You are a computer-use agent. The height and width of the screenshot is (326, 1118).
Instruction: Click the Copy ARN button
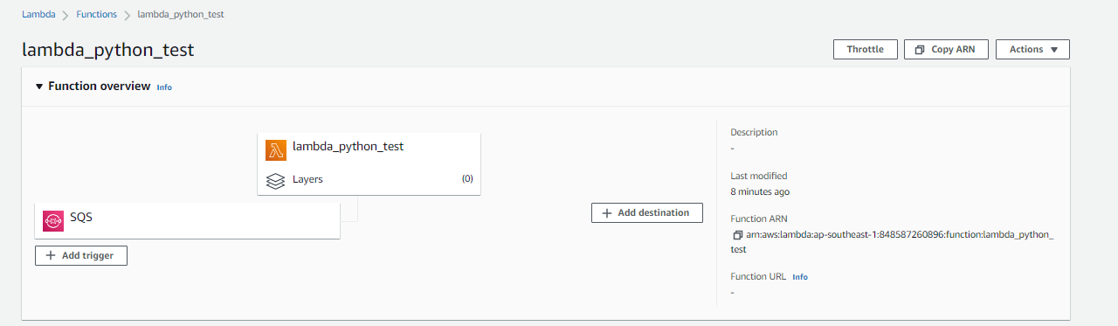(946, 50)
